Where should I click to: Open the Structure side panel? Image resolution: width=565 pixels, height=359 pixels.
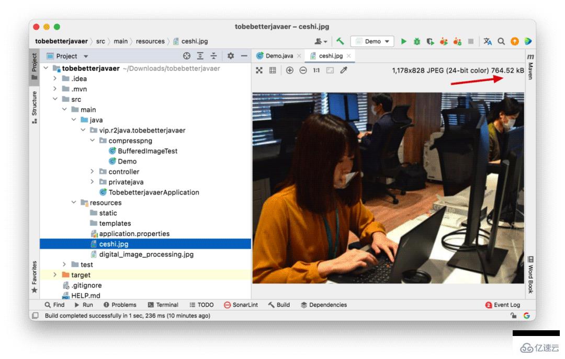(34, 107)
